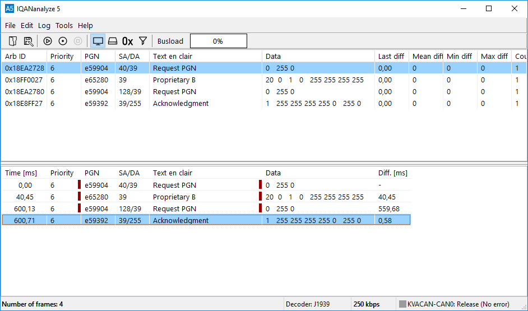
Task: Click the save log icon
Action: click(29, 41)
